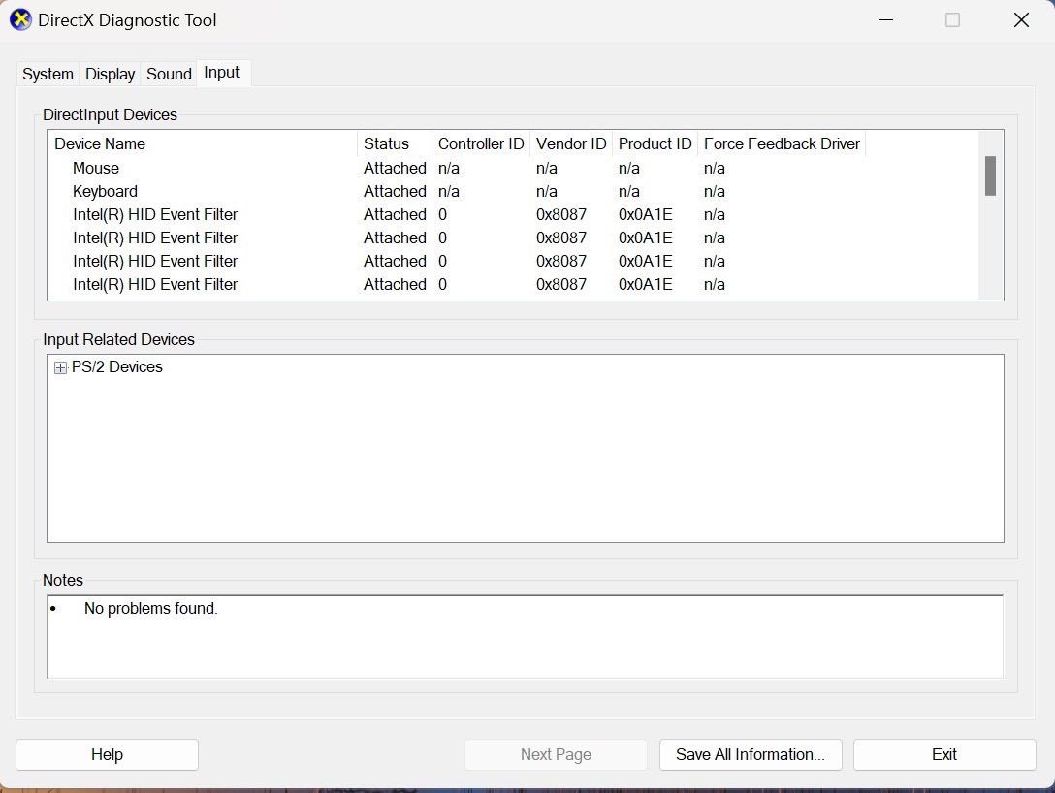Viewport: 1055px width, 793px height.
Task: Click the Product ID column header
Action: pos(655,143)
